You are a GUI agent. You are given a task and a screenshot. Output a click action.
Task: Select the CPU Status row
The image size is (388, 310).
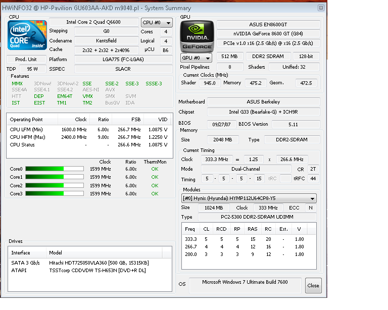point(89,145)
